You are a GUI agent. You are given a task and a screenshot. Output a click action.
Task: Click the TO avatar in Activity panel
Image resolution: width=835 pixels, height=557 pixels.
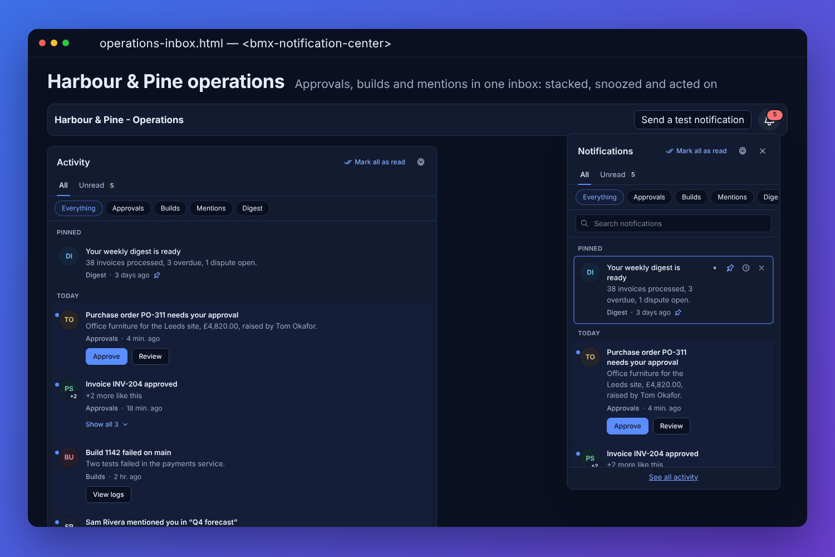point(69,320)
